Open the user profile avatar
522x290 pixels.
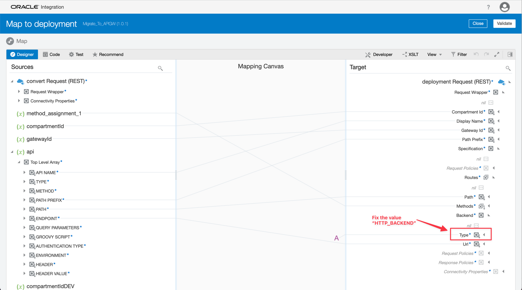(504, 7)
